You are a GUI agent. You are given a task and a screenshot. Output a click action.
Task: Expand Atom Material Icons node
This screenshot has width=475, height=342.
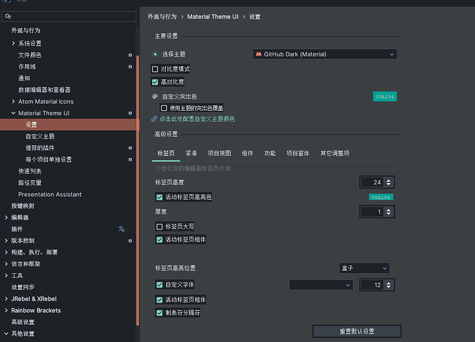coord(13,101)
